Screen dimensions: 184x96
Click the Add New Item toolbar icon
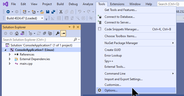point(34,12)
